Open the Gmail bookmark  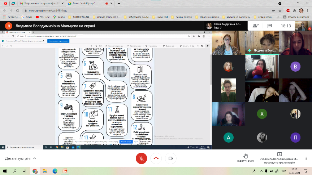coord(27,17)
